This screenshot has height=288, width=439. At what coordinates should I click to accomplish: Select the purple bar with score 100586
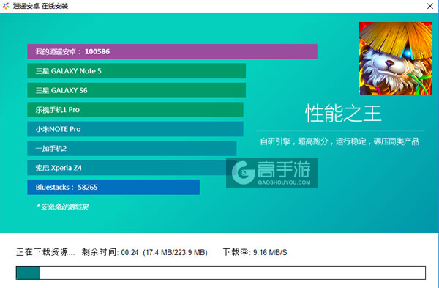click(172, 51)
